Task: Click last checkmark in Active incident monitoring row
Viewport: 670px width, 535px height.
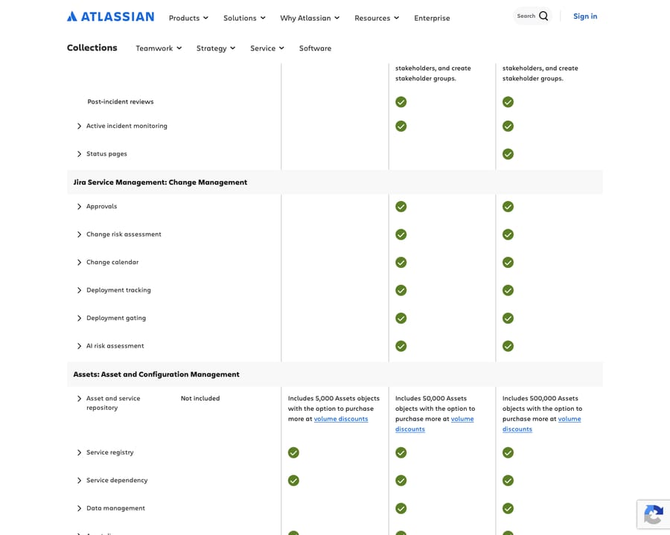Action: (x=508, y=126)
